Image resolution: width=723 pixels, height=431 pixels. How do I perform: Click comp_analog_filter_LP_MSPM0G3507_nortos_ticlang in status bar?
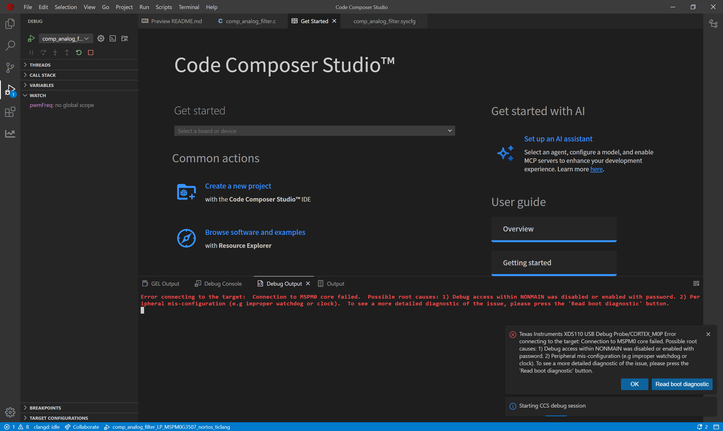pyautogui.click(x=167, y=427)
